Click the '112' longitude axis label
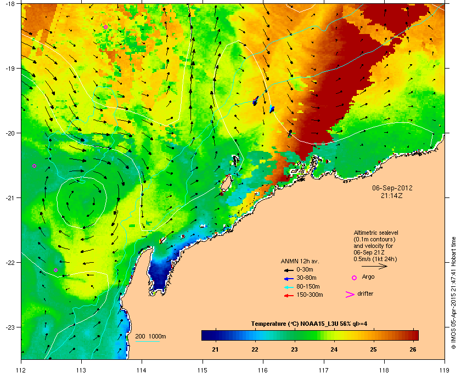The image size is (461, 373). pyautogui.click(x=21, y=370)
